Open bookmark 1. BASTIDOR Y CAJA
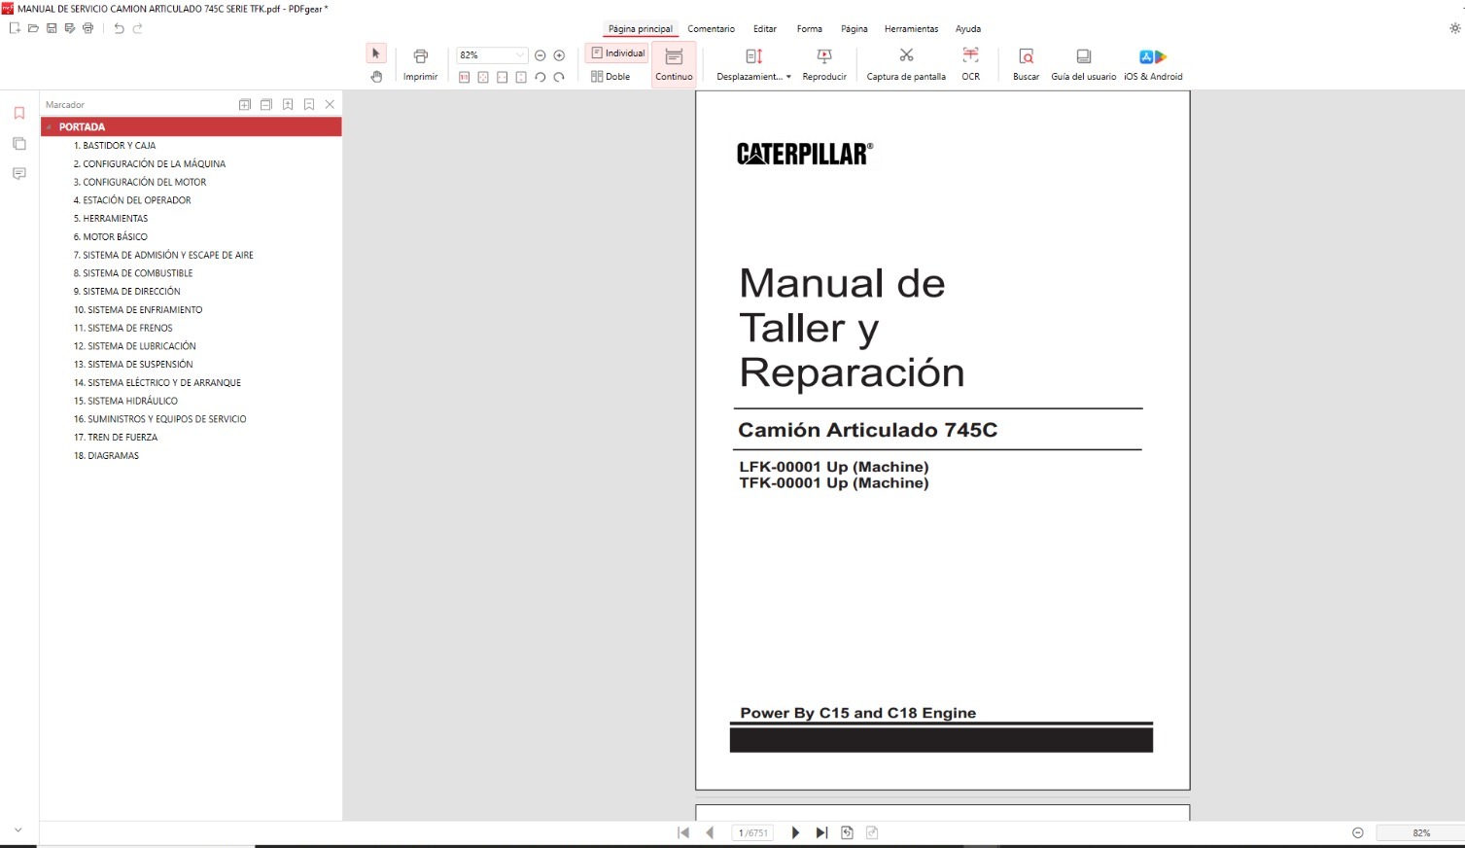The image size is (1465, 848). pos(115,145)
